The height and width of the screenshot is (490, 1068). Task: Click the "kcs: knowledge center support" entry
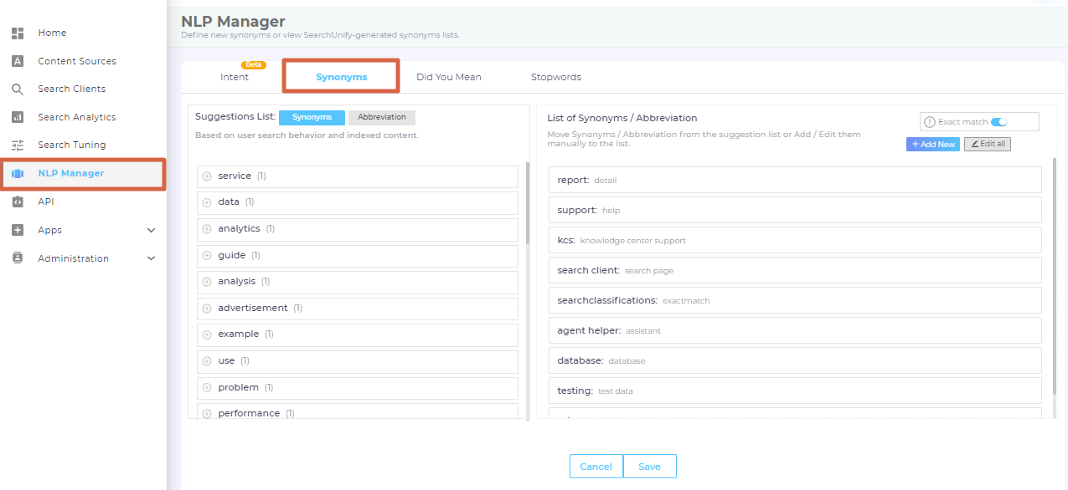[795, 240]
